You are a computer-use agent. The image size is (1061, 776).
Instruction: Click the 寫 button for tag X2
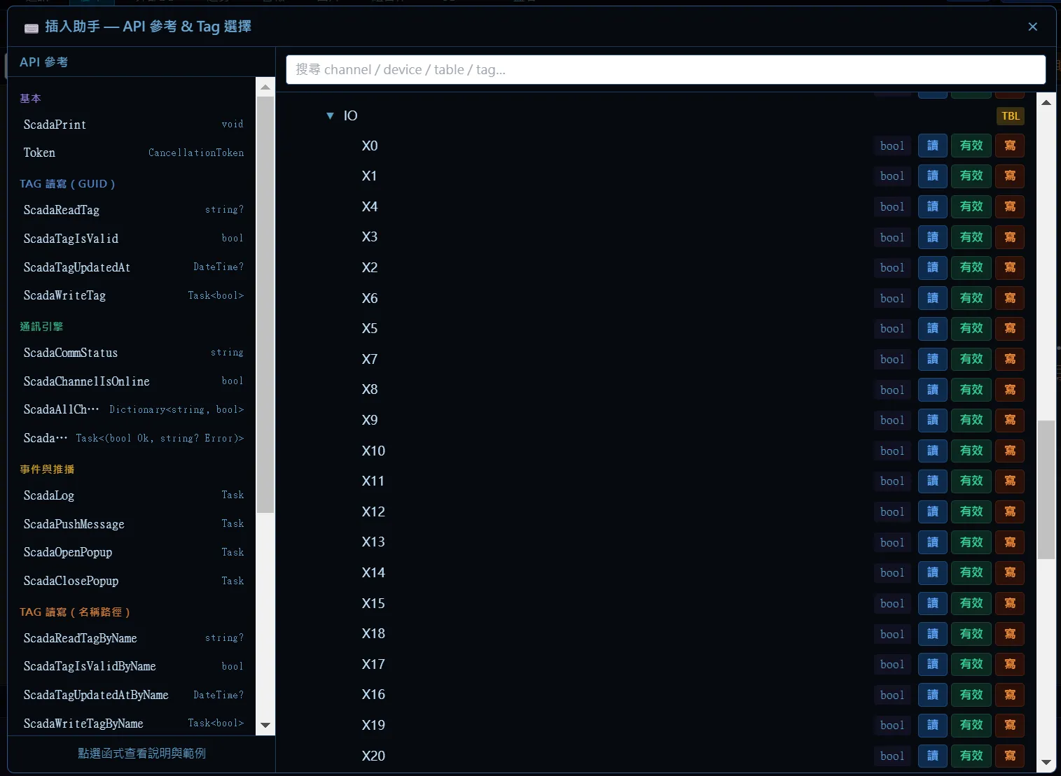pyautogui.click(x=1009, y=267)
